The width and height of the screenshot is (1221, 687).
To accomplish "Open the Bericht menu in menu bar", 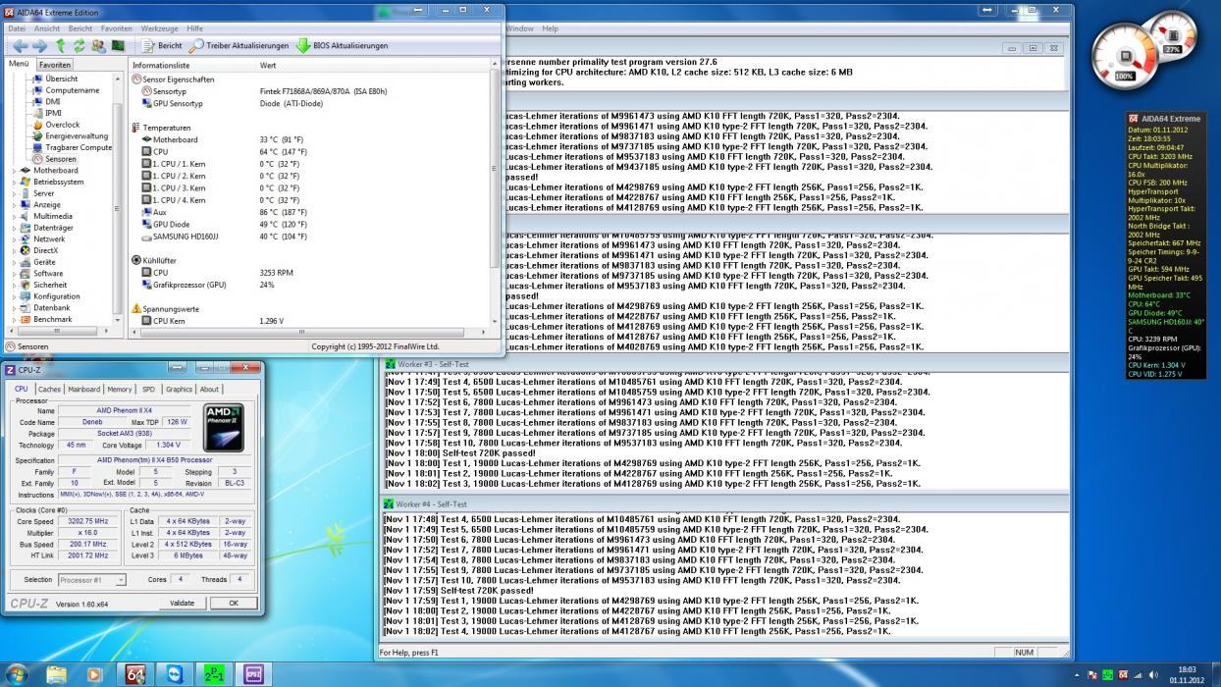I will click(80, 28).
